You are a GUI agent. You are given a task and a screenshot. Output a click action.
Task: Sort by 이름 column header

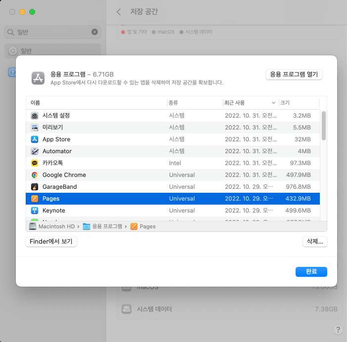tap(36, 103)
